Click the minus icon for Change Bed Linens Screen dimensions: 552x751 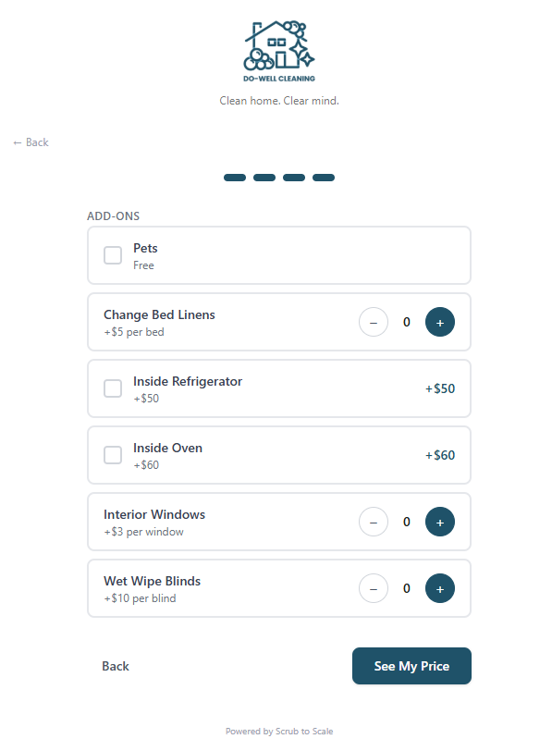pos(374,322)
